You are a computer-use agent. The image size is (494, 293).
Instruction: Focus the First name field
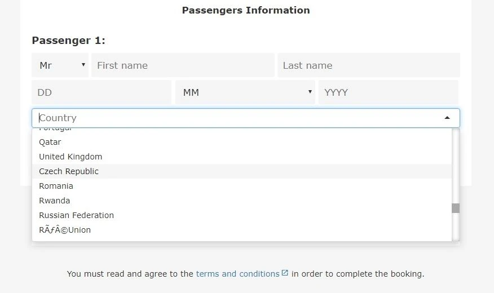[183, 65]
